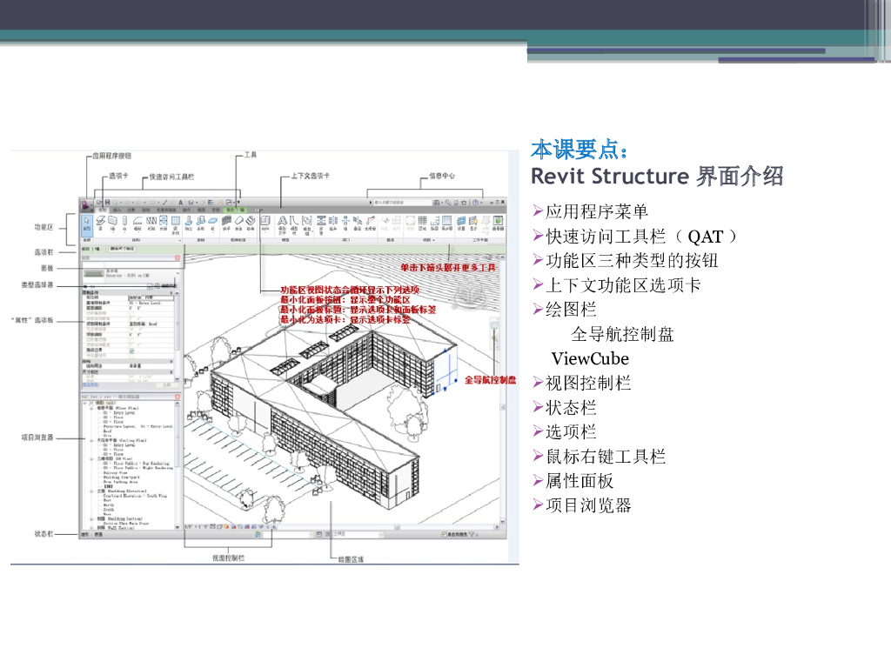Select 'Roof' under Floor Plan in project browser
Screen dimensions: 891x668
click(107, 431)
